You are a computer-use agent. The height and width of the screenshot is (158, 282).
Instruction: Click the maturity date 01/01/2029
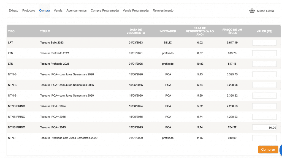[135, 138]
